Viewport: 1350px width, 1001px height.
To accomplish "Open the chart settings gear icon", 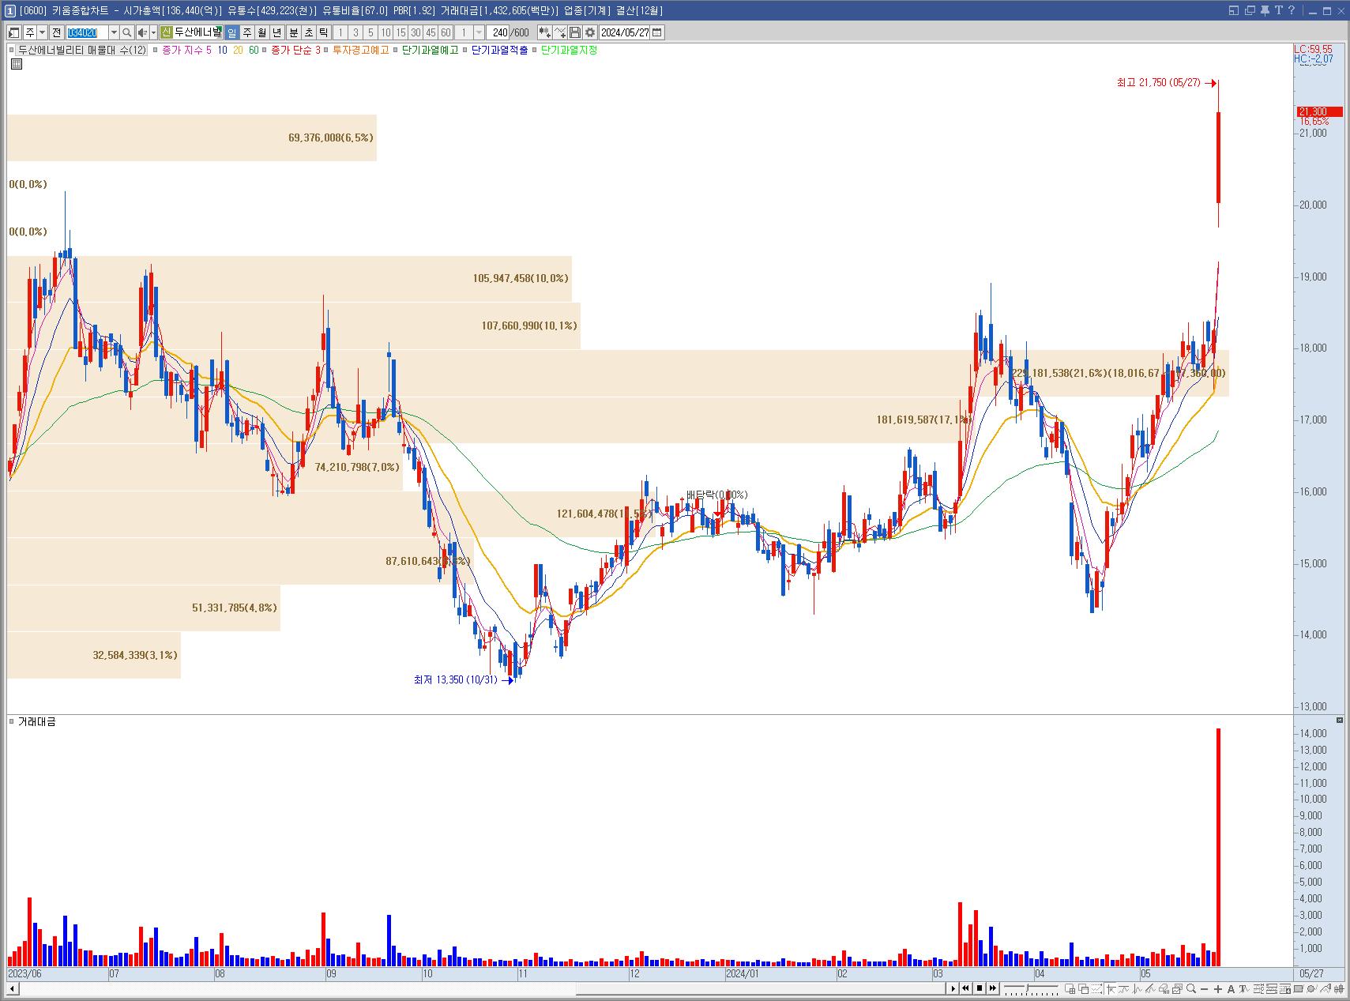I will (590, 32).
